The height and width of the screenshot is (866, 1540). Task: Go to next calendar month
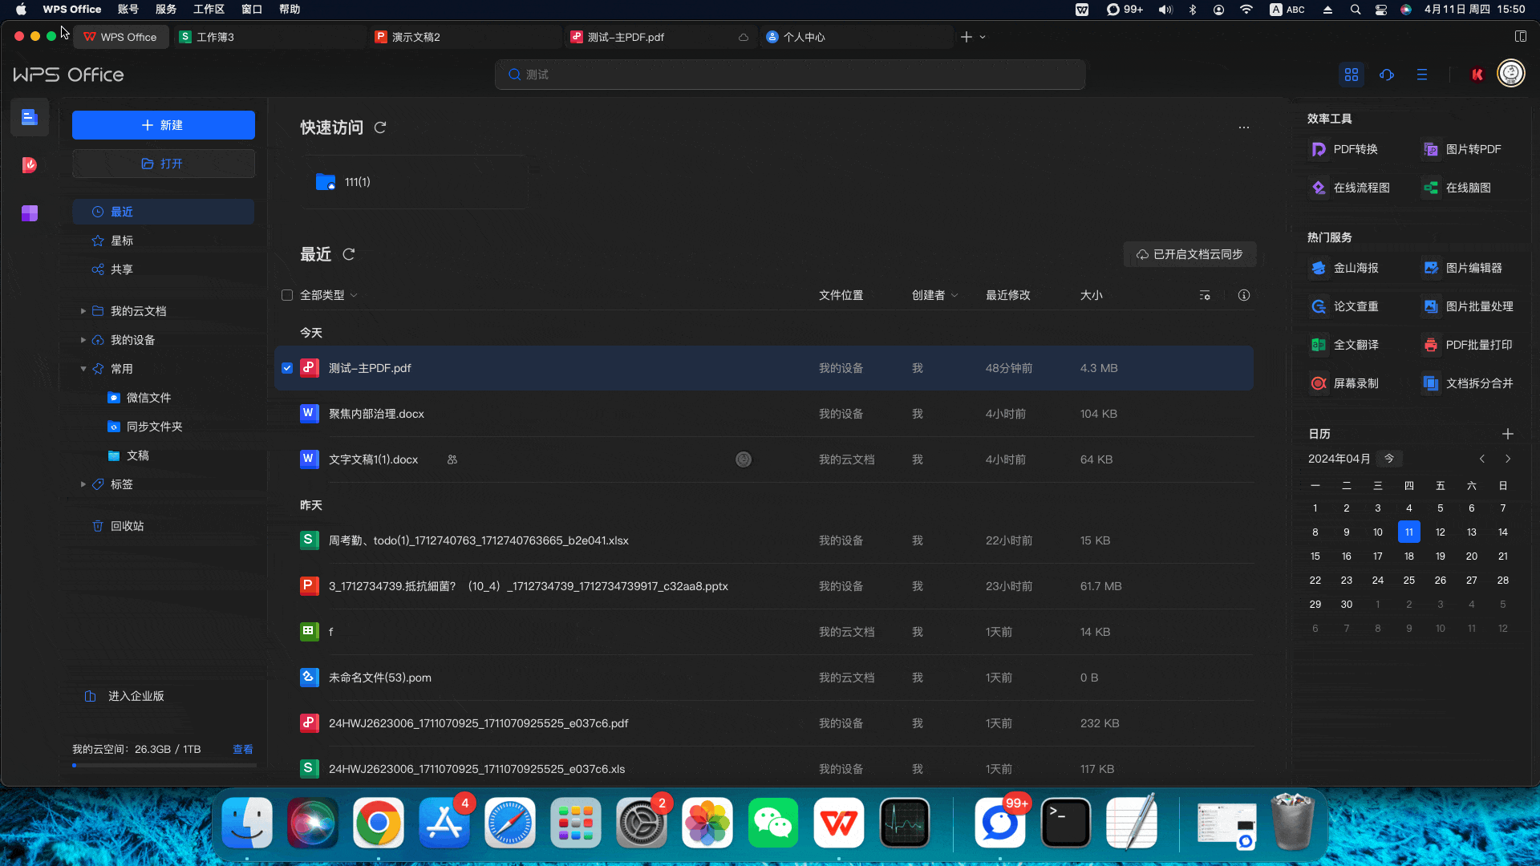(1508, 459)
